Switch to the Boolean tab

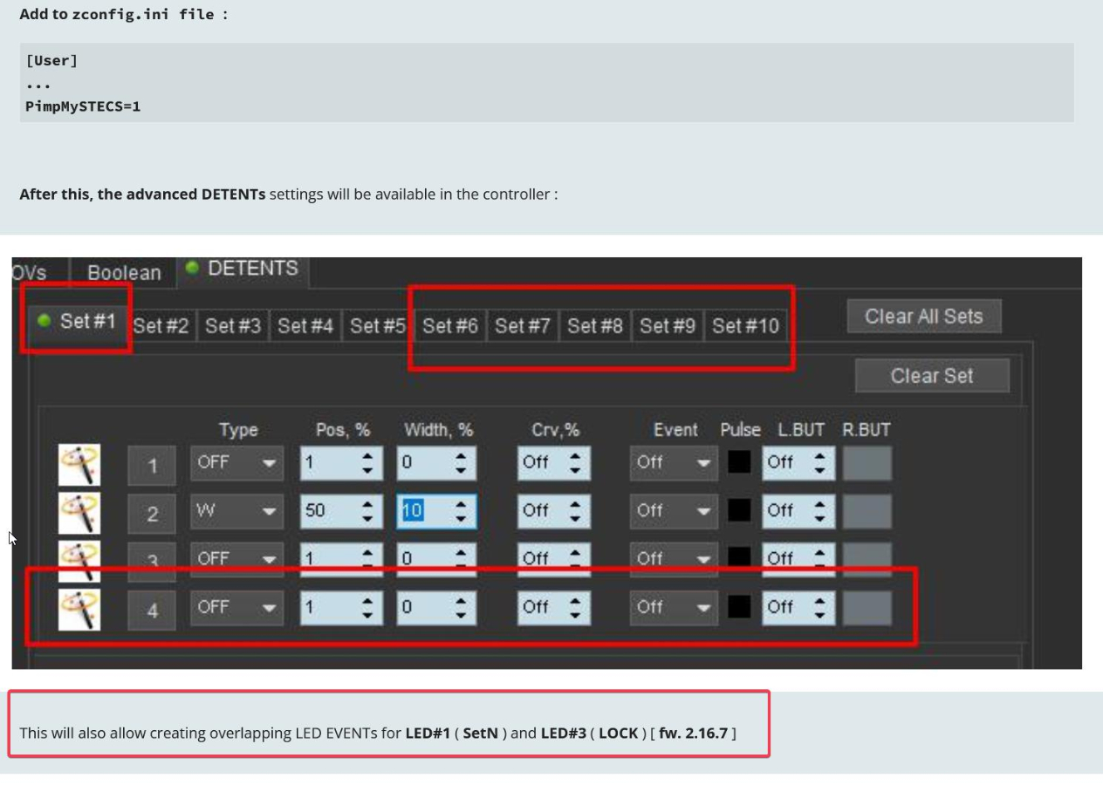tap(124, 273)
